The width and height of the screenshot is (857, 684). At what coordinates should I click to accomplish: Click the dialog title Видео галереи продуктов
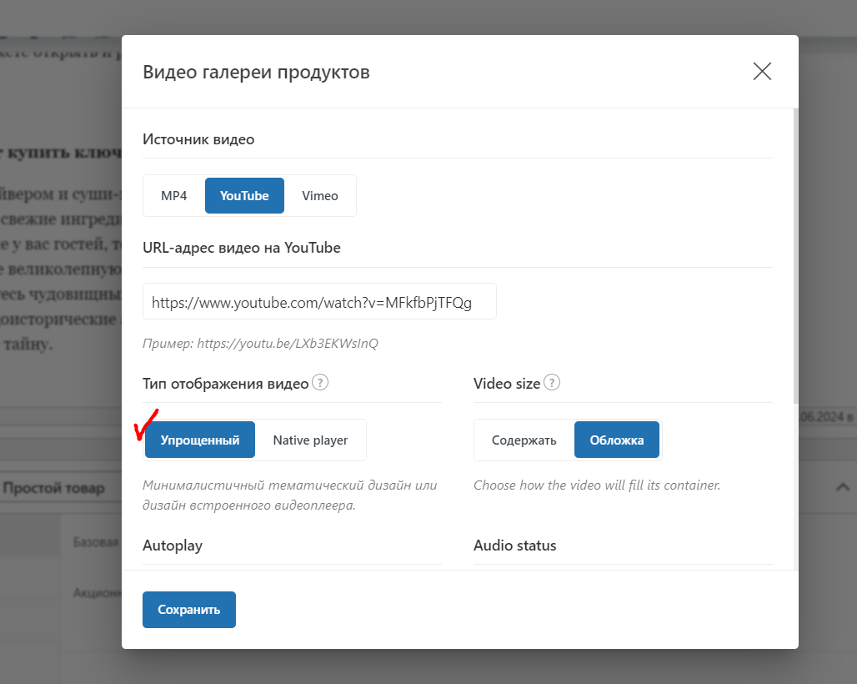click(256, 73)
